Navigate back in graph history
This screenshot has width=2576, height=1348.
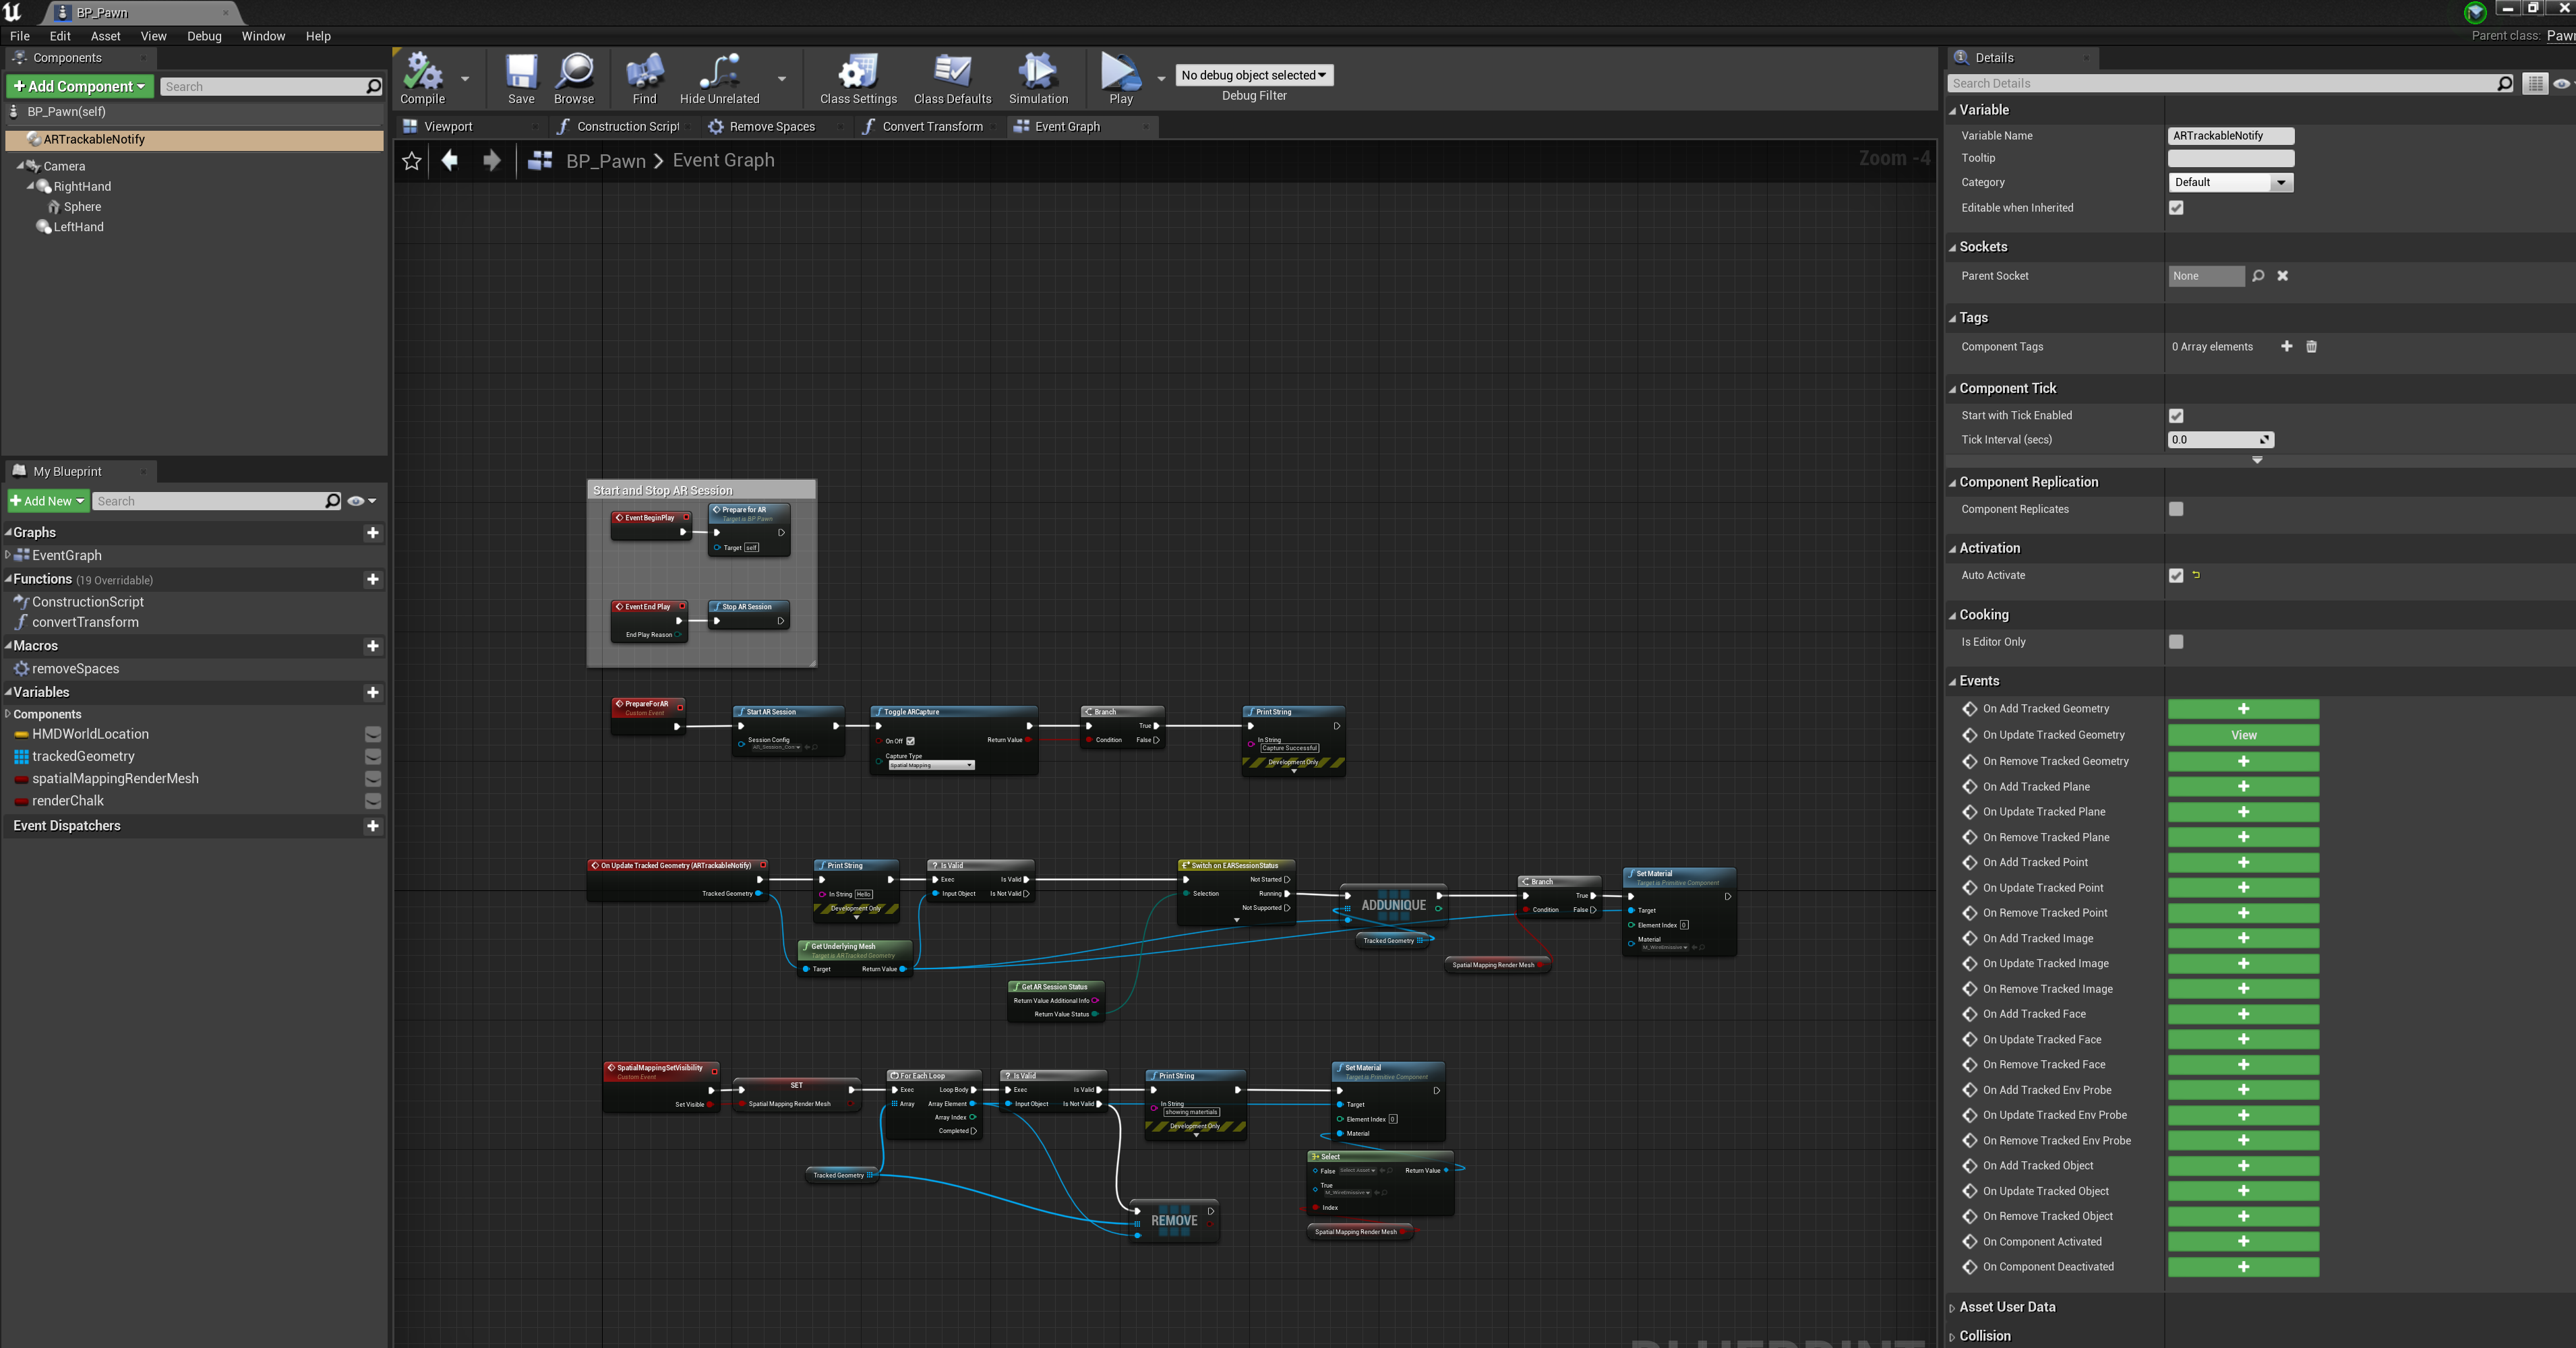[x=450, y=160]
